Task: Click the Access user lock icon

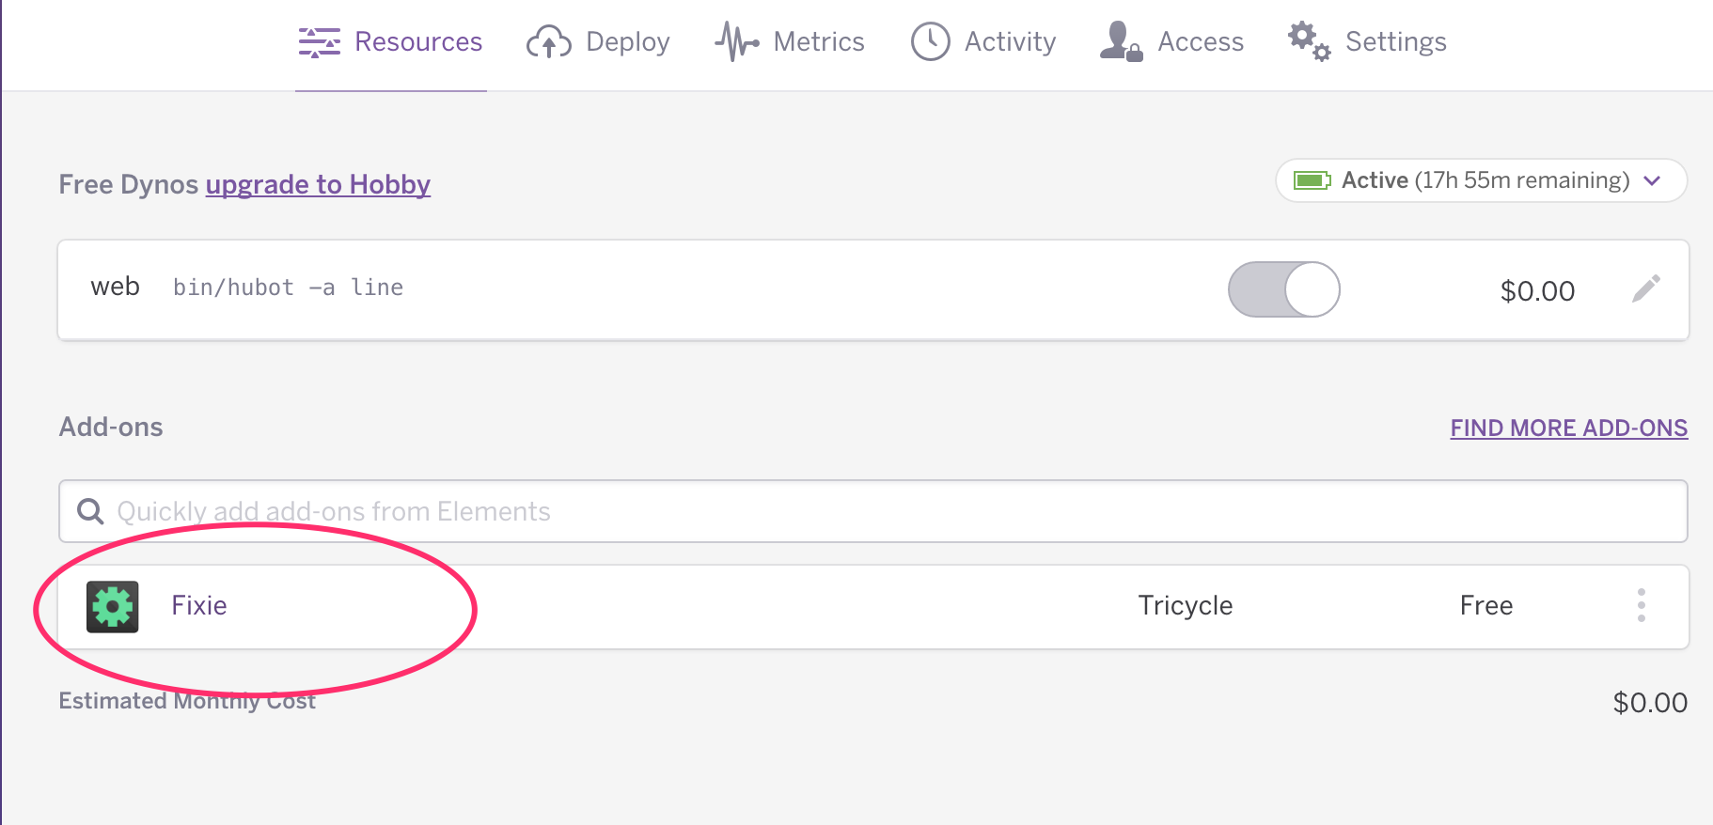Action: [x=1119, y=41]
